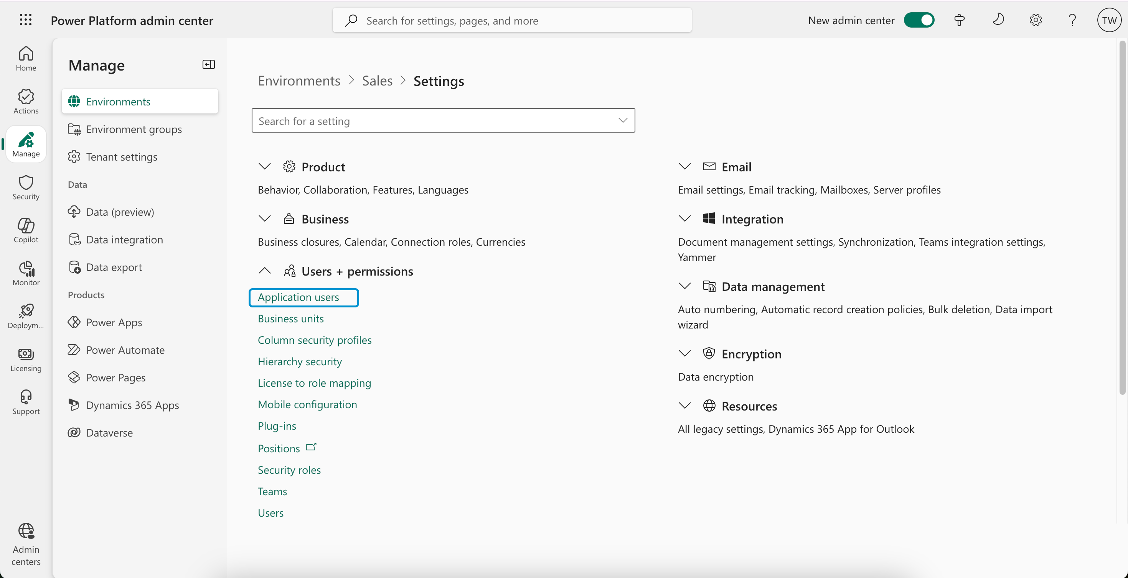Click the global search input field
The width and height of the screenshot is (1128, 578).
coord(512,20)
